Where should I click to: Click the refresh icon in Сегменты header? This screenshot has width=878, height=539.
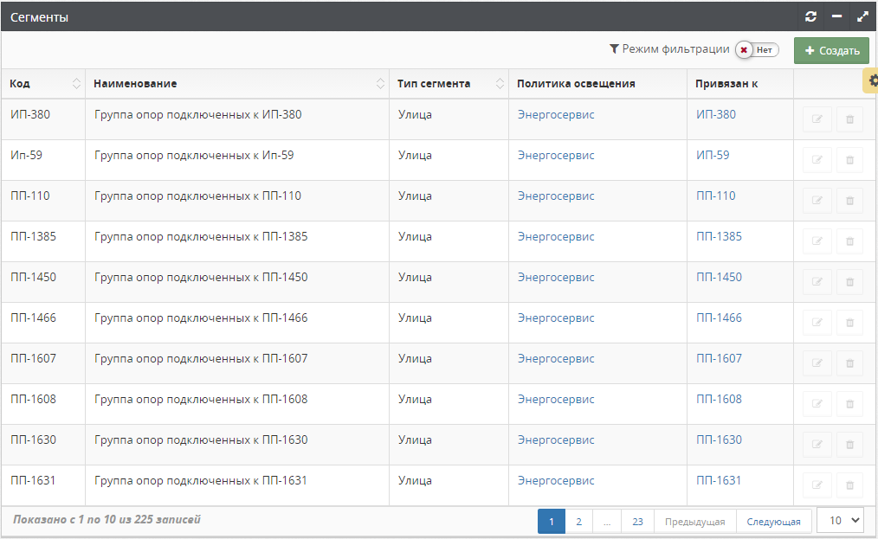pos(810,16)
